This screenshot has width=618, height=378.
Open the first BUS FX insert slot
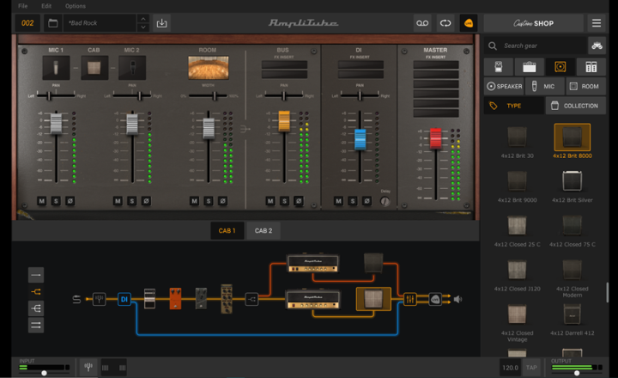[x=284, y=64]
